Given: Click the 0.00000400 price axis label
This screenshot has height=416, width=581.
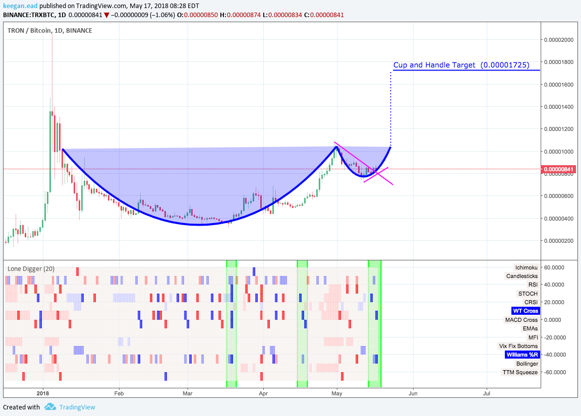Looking at the screenshot, I should pyautogui.click(x=559, y=219).
